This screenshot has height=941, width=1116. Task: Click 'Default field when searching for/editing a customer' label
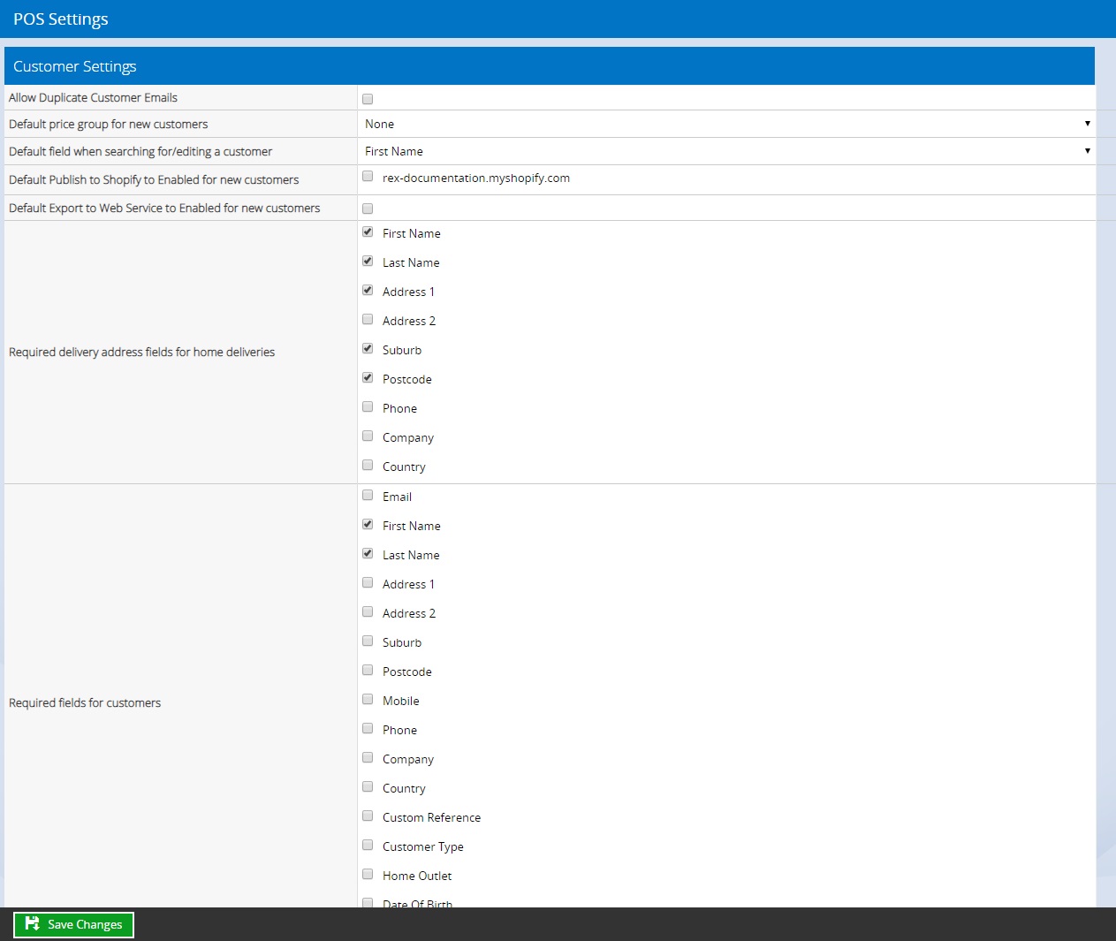point(140,151)
